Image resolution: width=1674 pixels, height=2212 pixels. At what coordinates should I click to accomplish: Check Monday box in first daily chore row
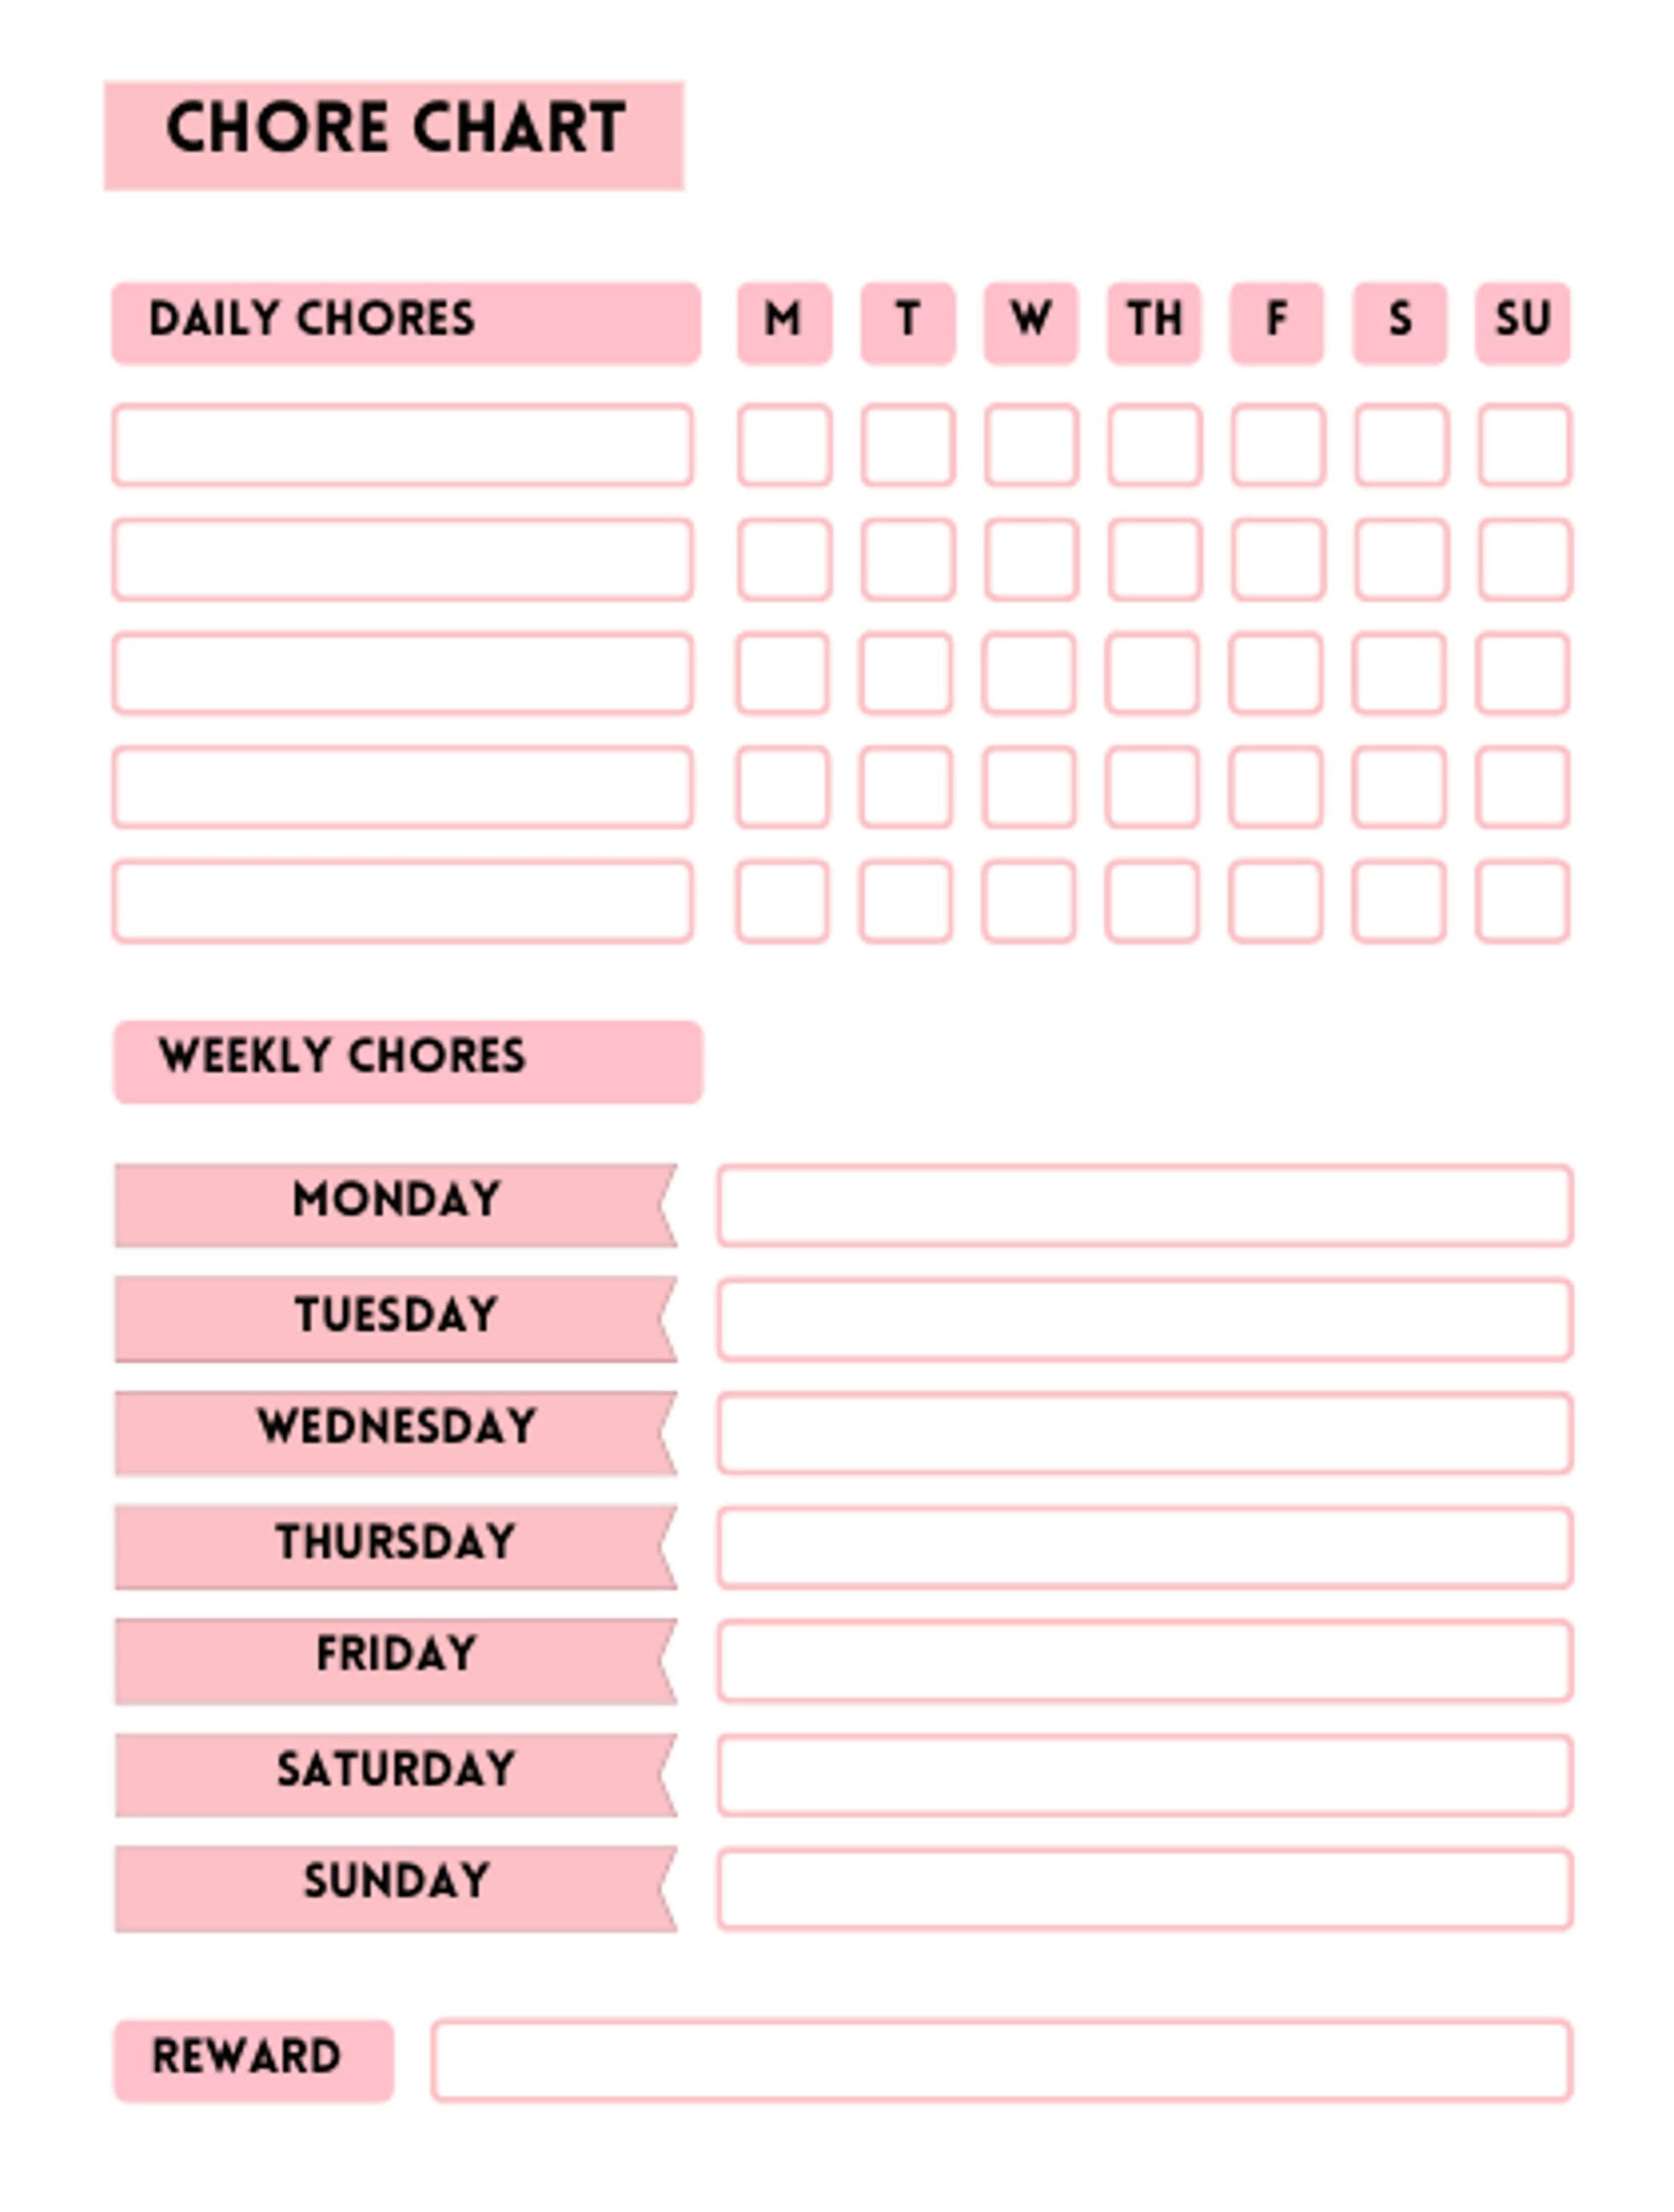coord(784,444)
